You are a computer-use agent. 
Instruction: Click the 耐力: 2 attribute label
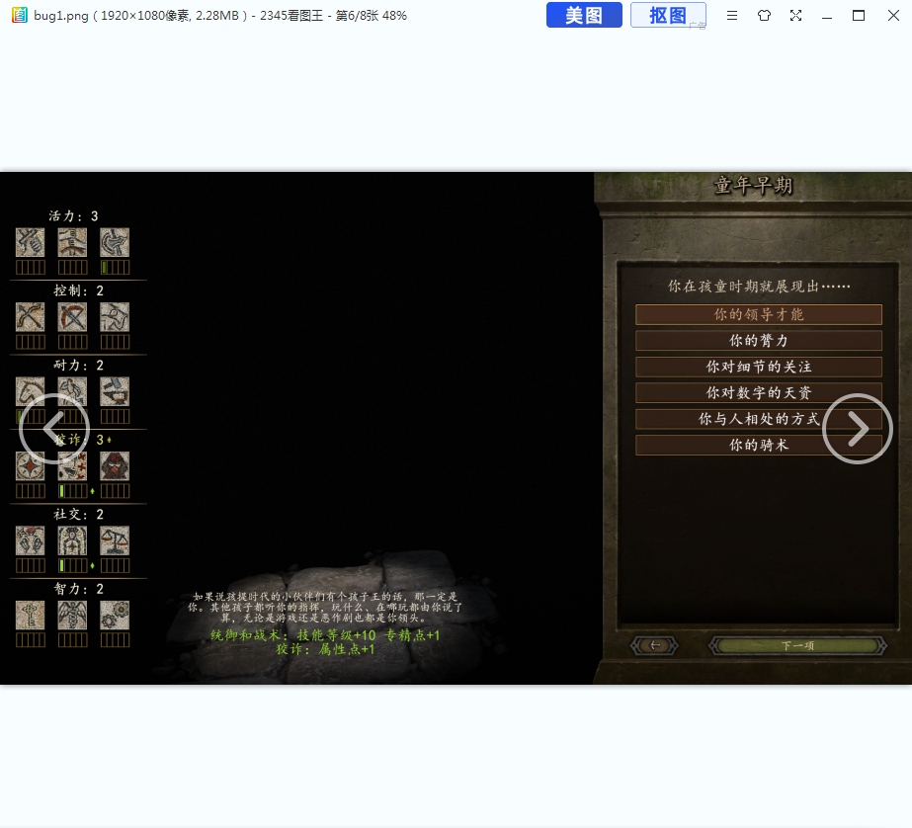point(78,366)
